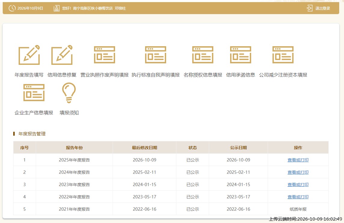Open the 填报须知 lightbulb icon
The height and width of the screenshot is (223, 344).
[69, 93]
